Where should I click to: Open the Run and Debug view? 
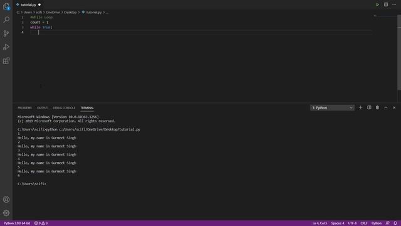point(6,47)
